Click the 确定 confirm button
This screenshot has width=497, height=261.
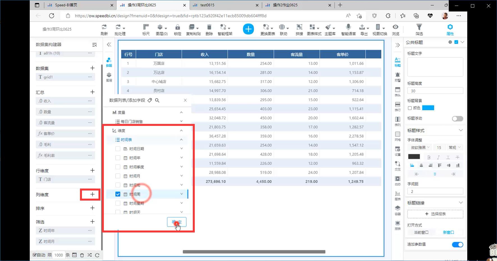click(x=177, y=222)
